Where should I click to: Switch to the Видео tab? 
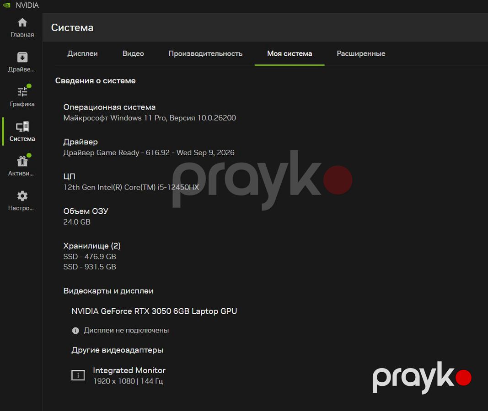click(x=133, y=53)
